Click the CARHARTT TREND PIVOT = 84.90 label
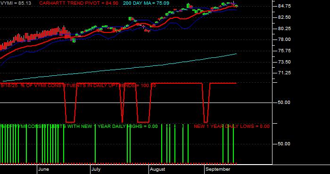330x174 pixels. (79, 3)
